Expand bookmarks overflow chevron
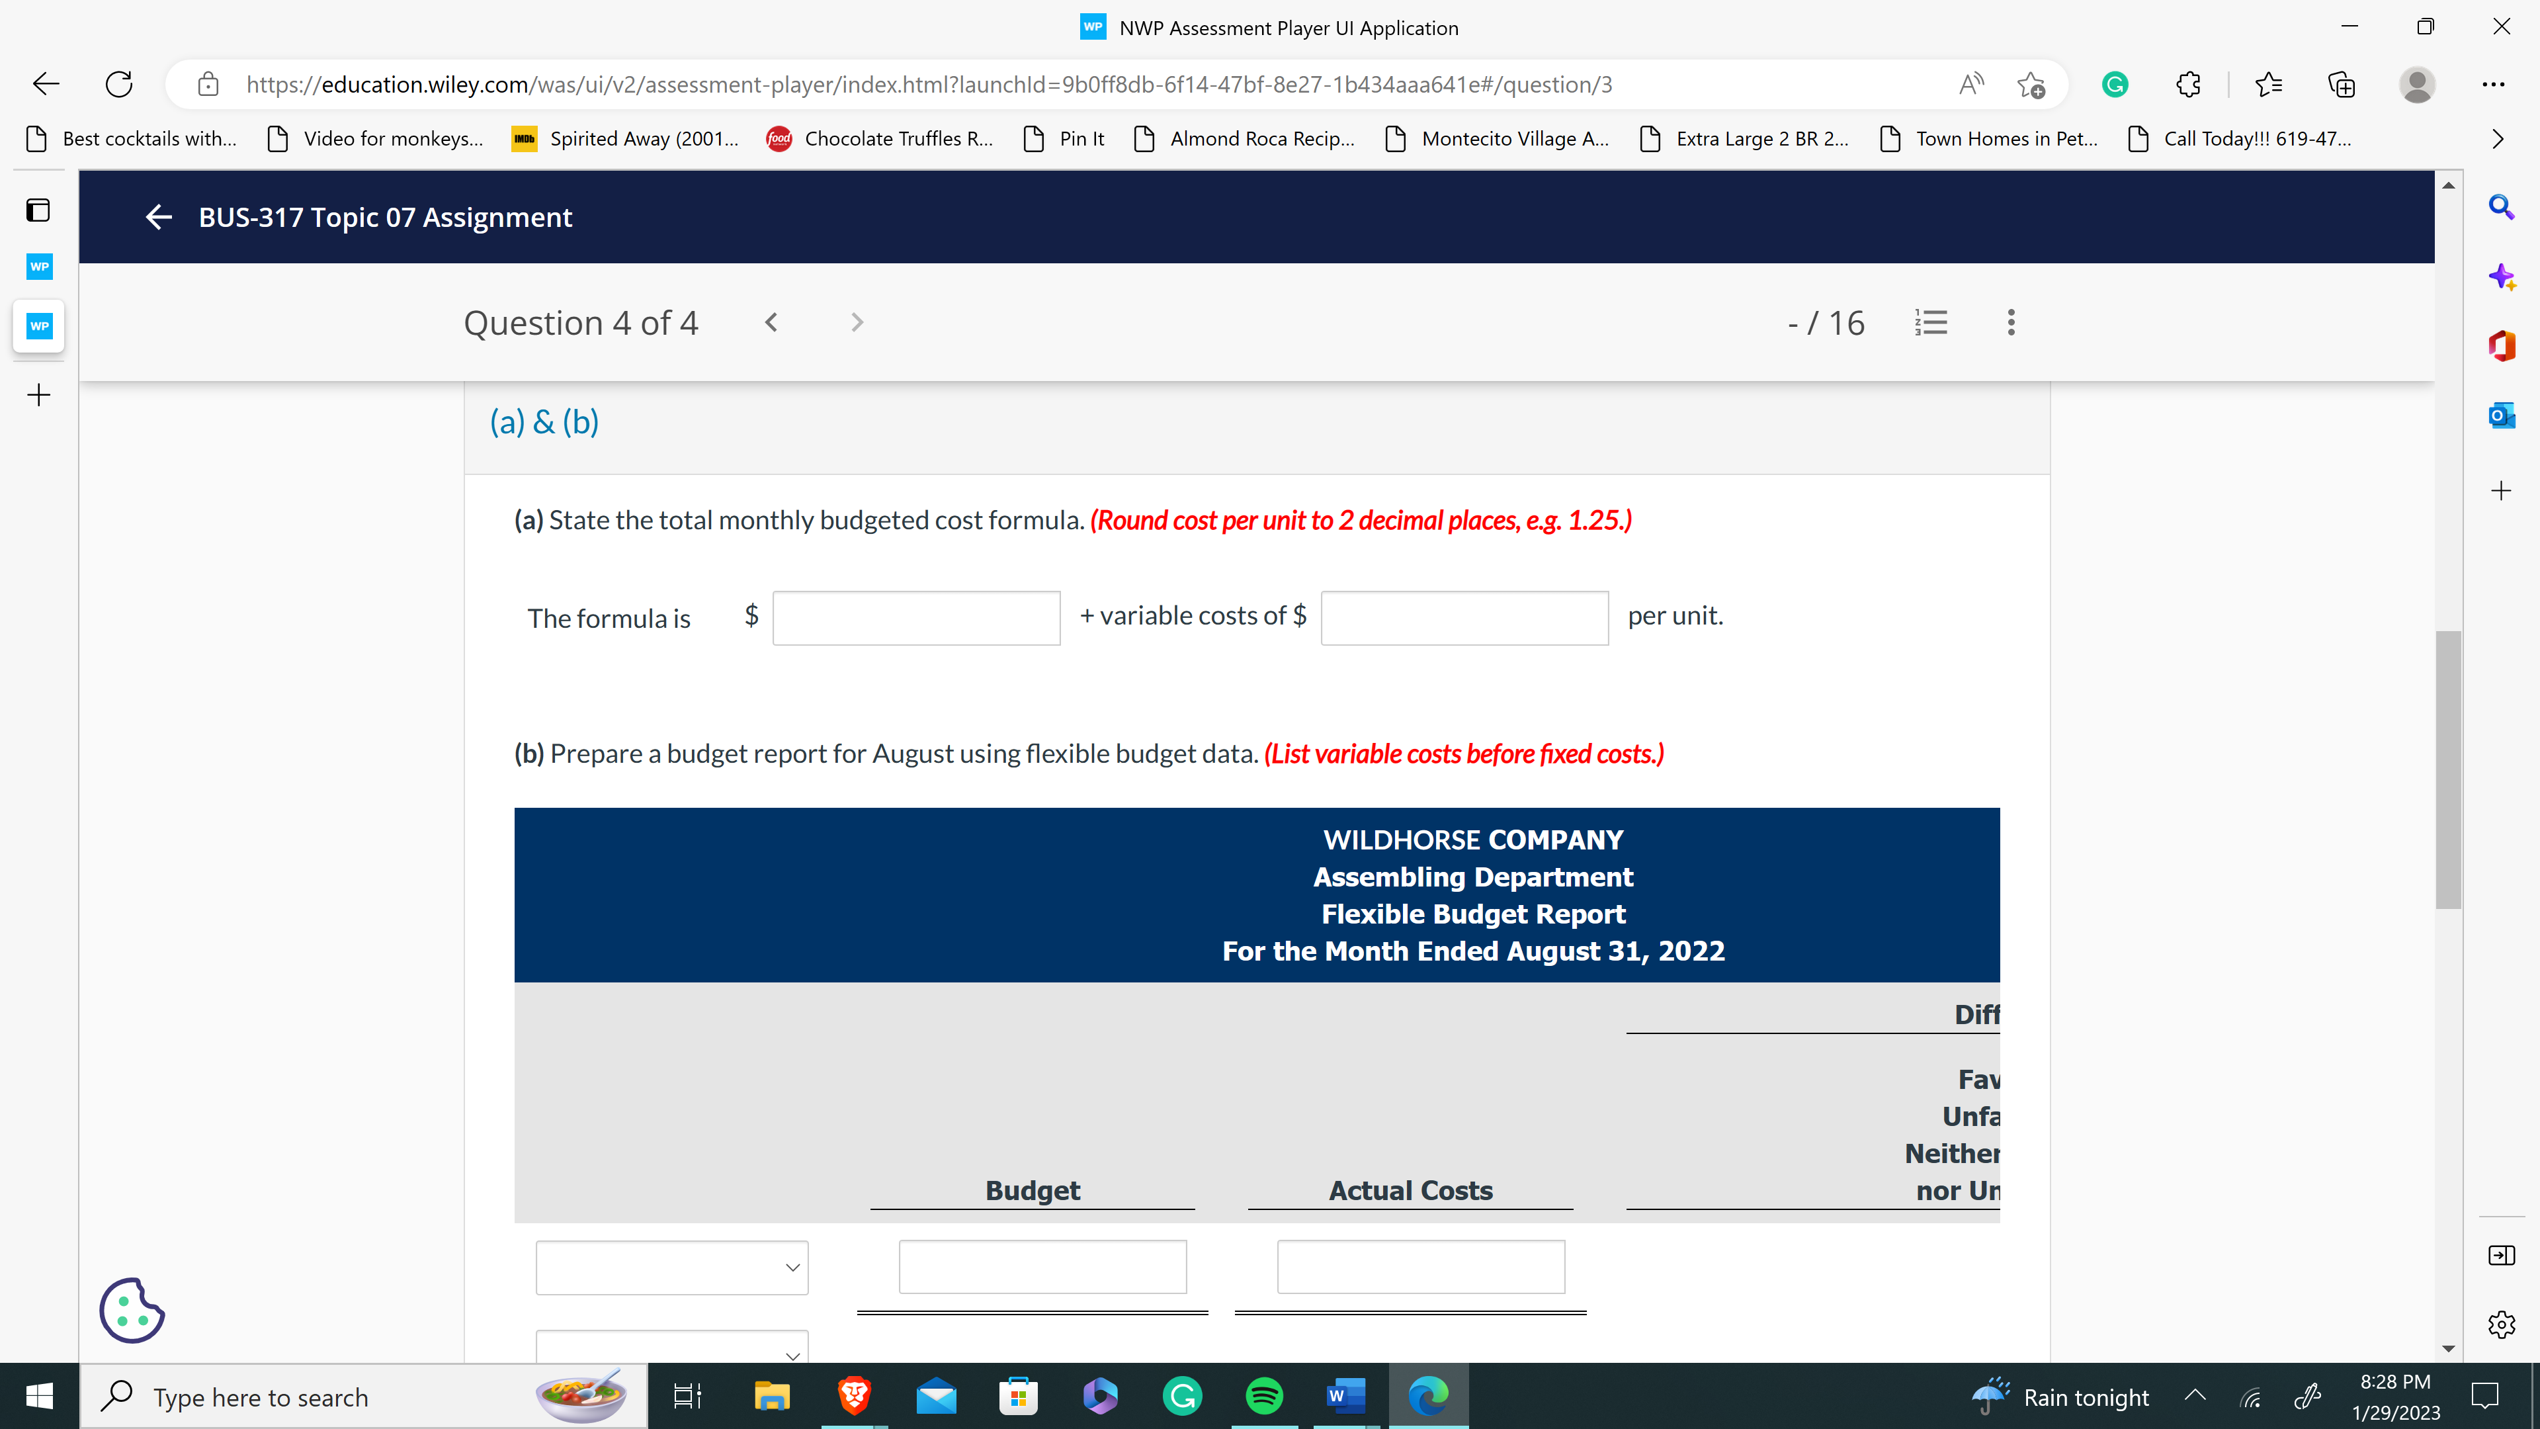The height and width of the screenshot is (1429, 2540). click(2496, 139)
